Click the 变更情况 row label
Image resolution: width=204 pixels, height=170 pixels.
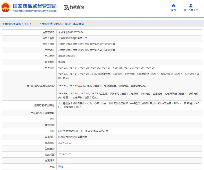click(x=49, y=160)
